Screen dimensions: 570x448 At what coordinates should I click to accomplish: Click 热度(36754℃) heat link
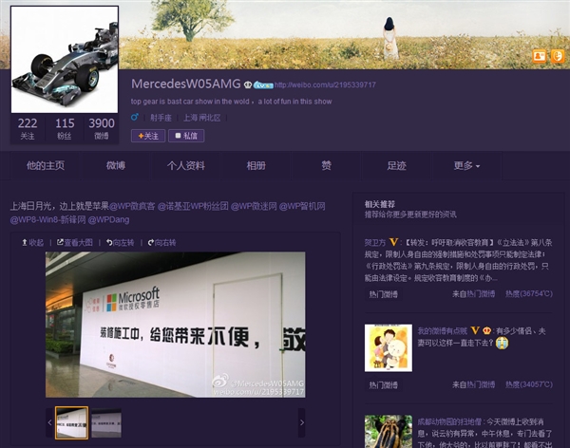click(529, 293)
